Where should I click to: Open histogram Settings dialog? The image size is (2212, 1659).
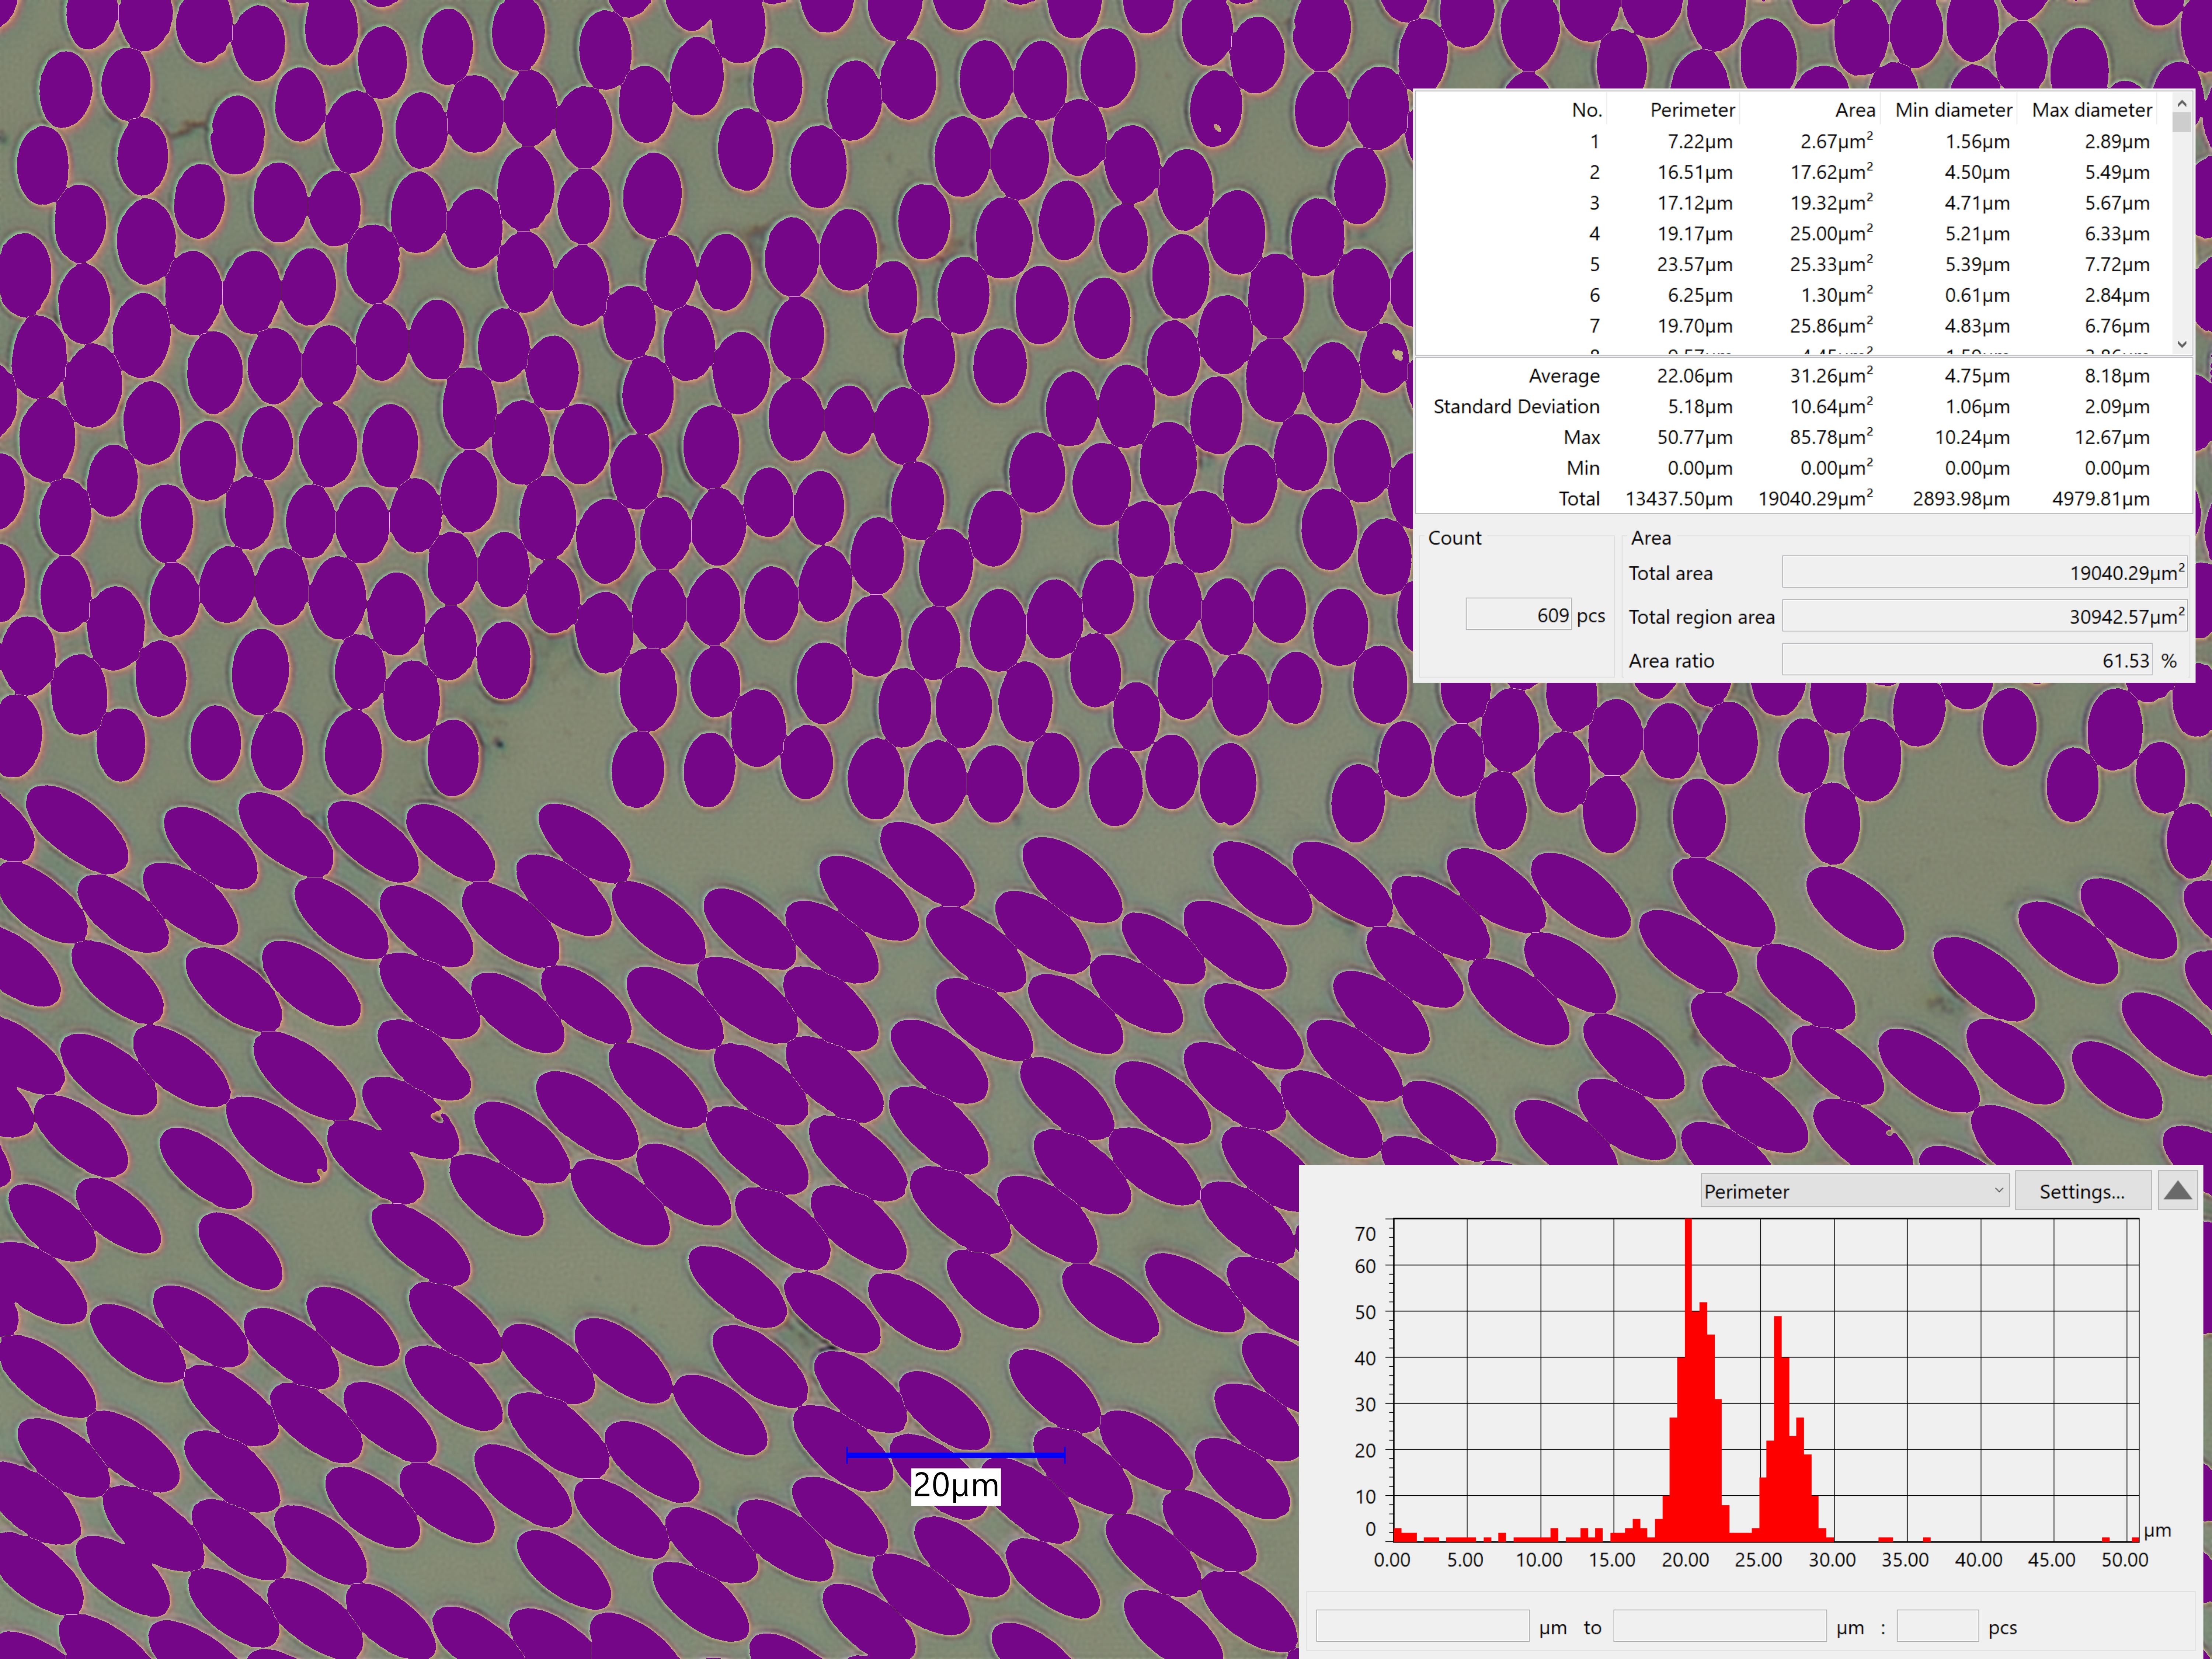click(x=2082, y=1191)
